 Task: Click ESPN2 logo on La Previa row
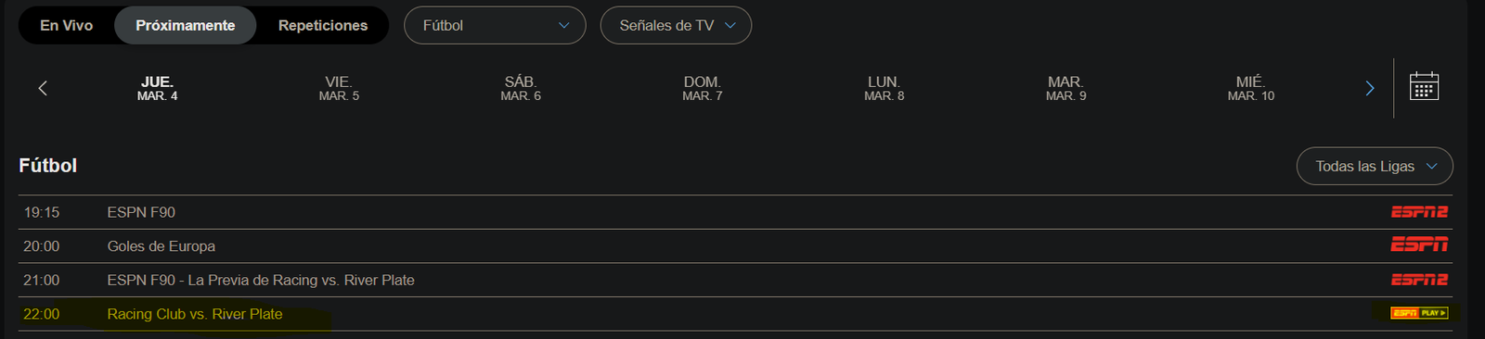pyautogui.click(x=1419, y=280)
